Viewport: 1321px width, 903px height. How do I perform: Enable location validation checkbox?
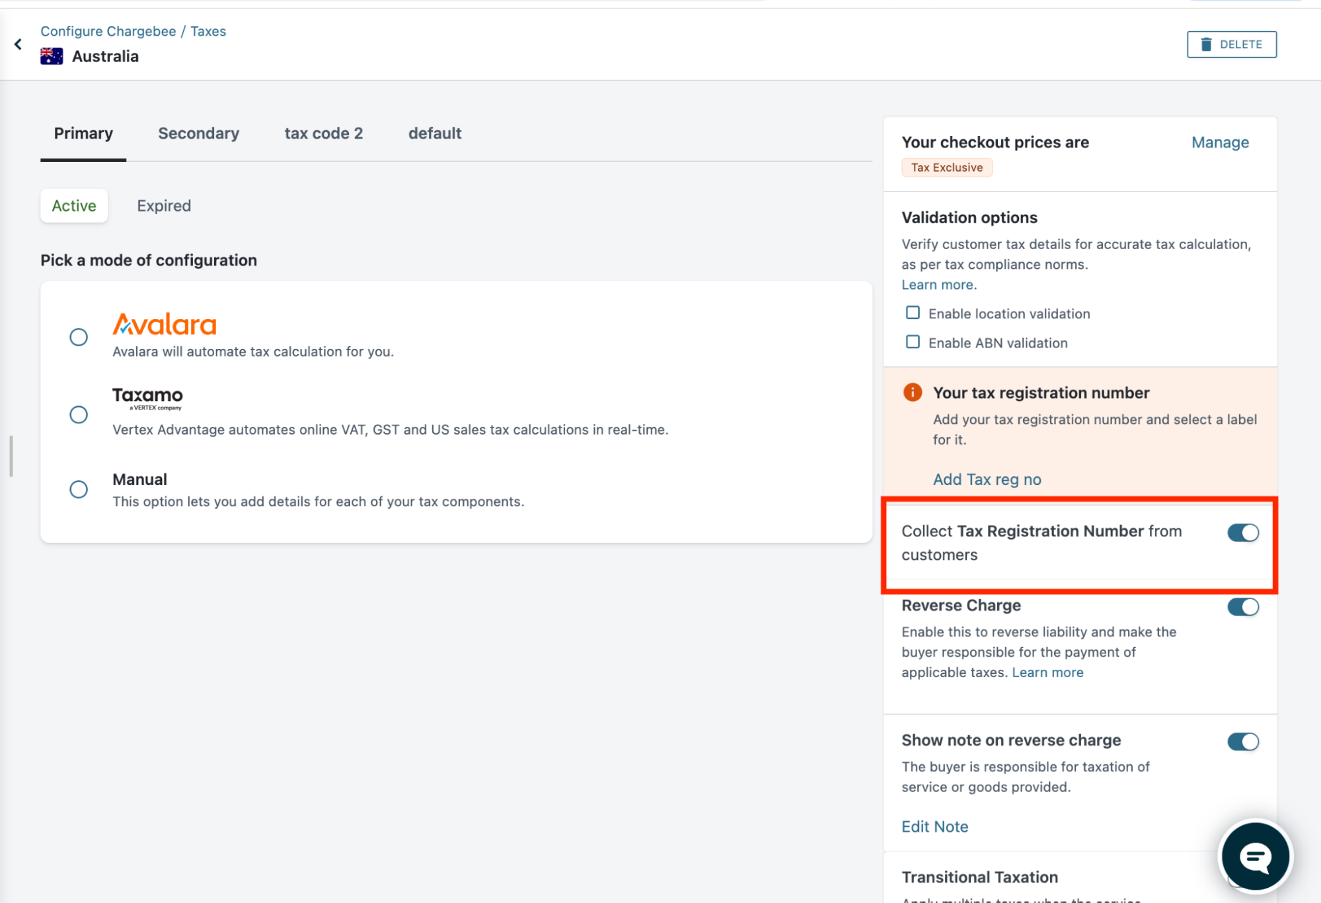[x=913, y=313]
